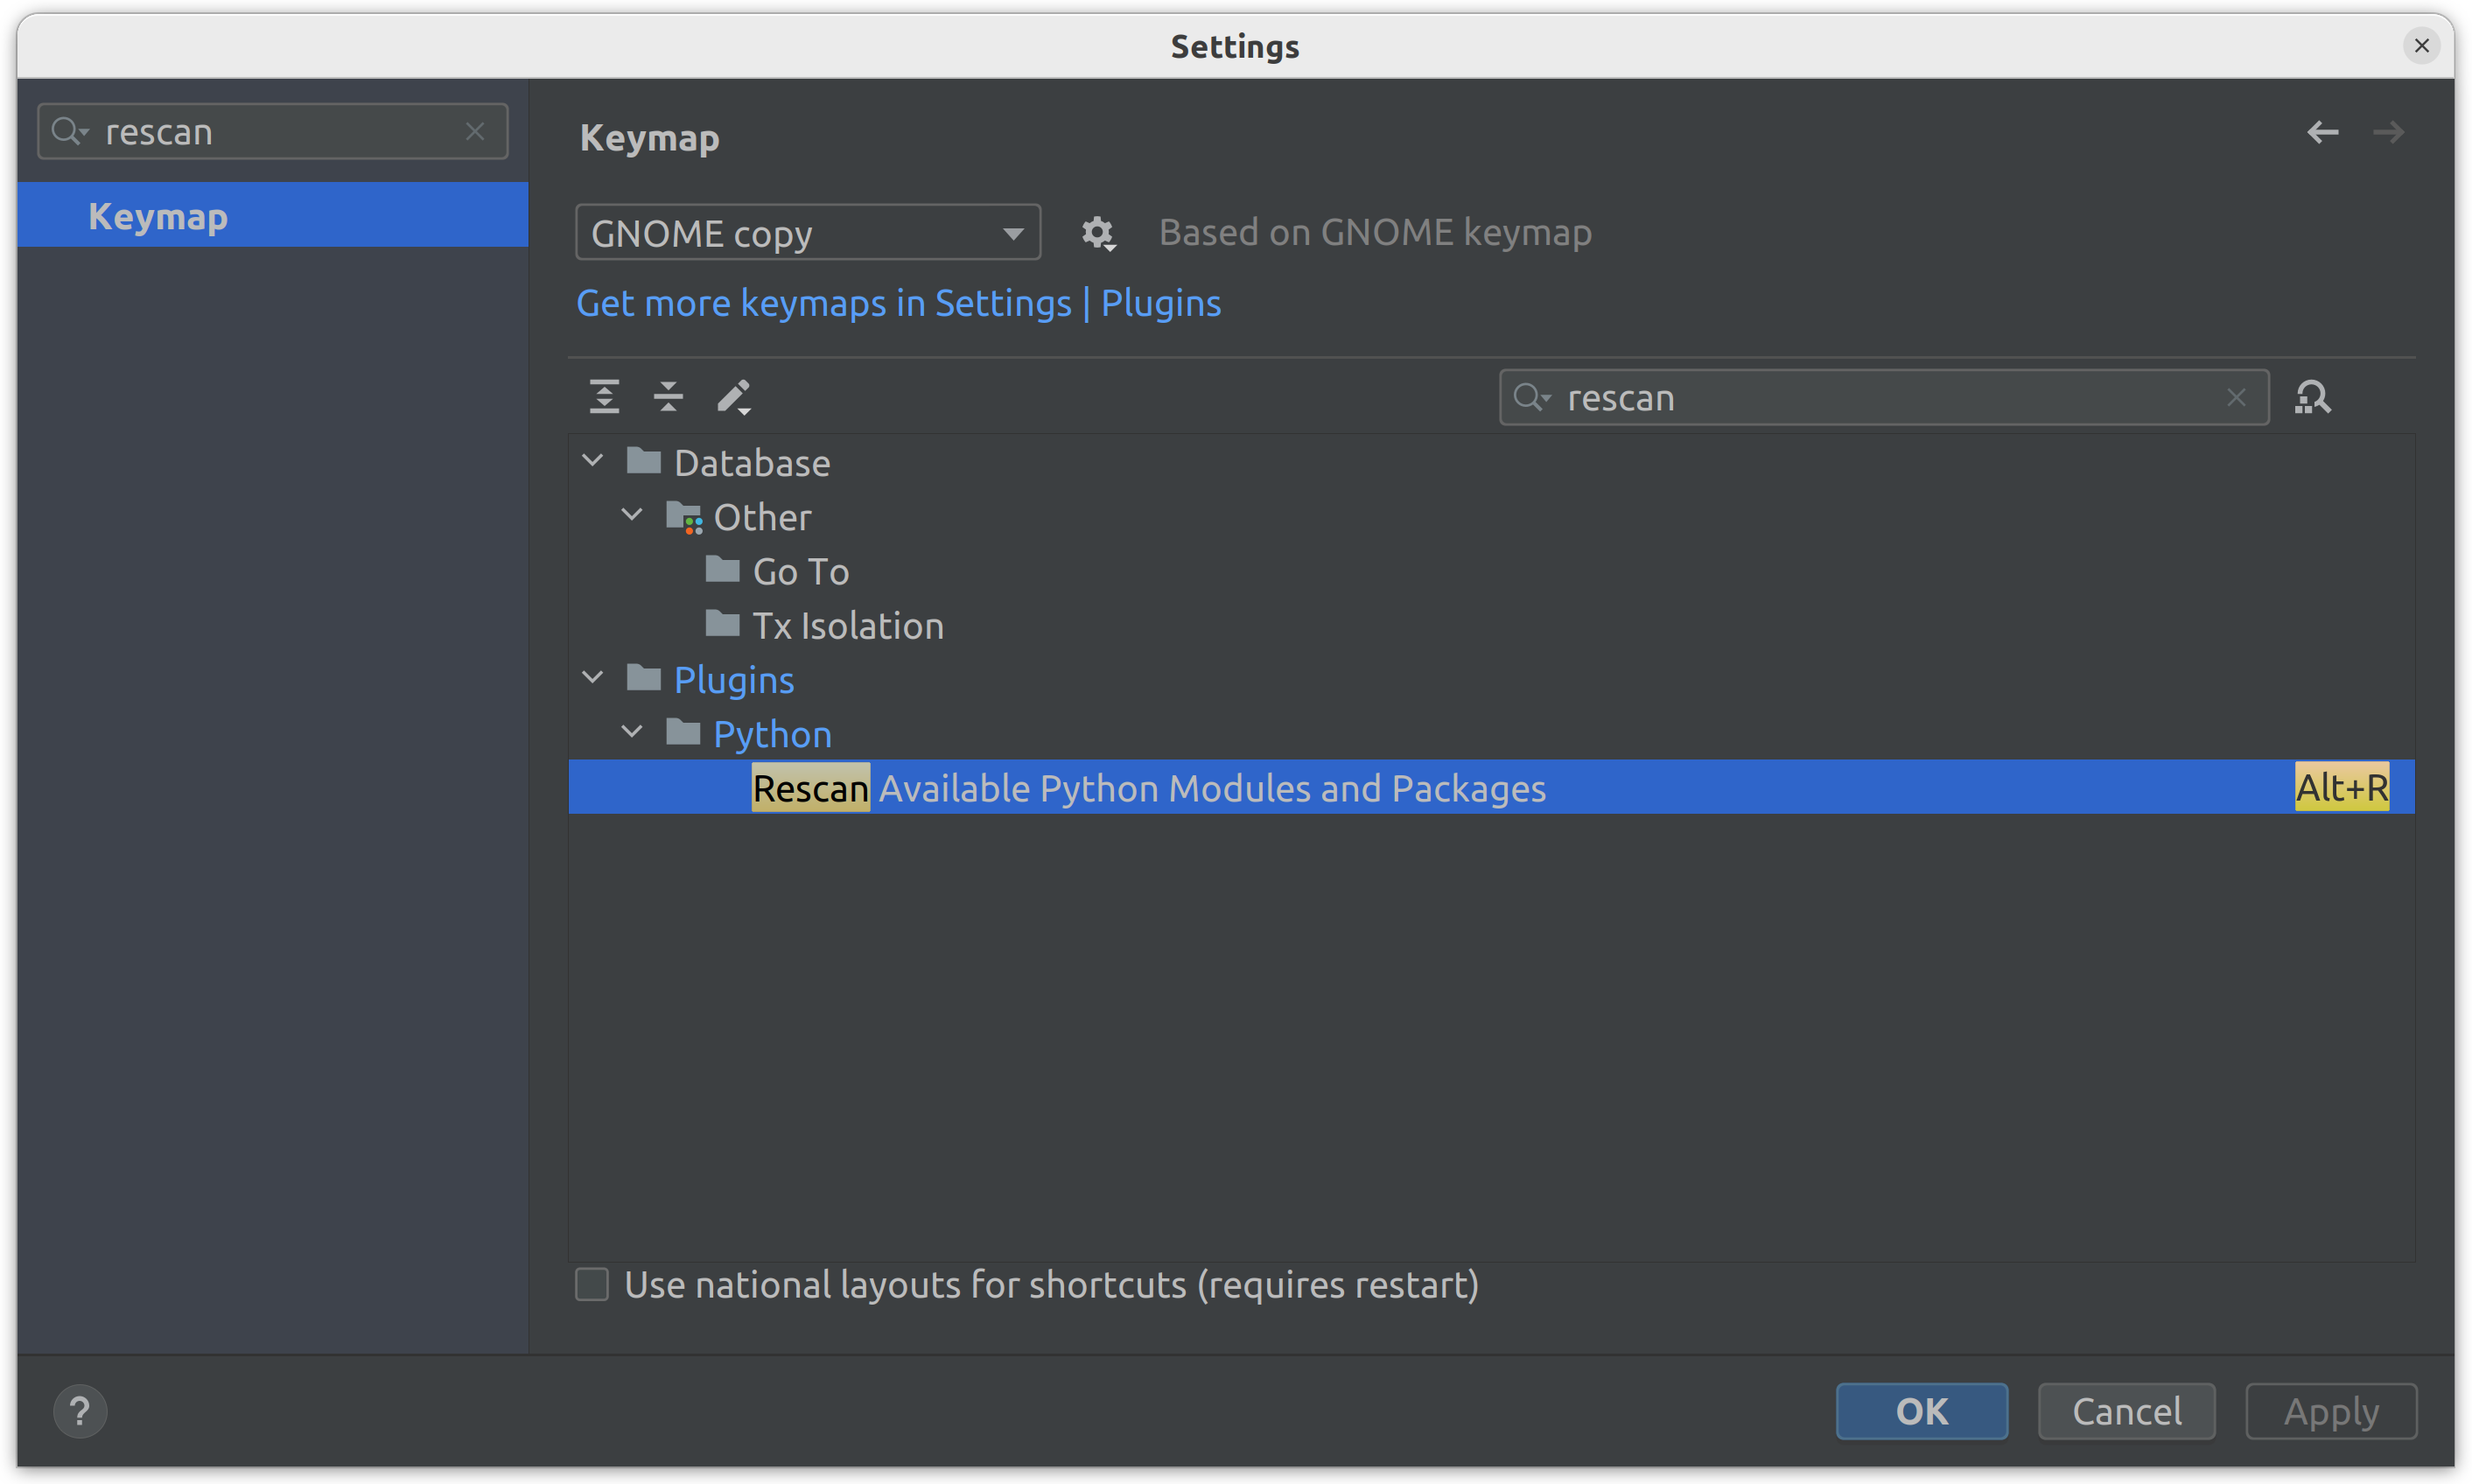Collapse the Plugins tree group
The width and height of the screenshot is (2472, 1484).
[593, 678]
